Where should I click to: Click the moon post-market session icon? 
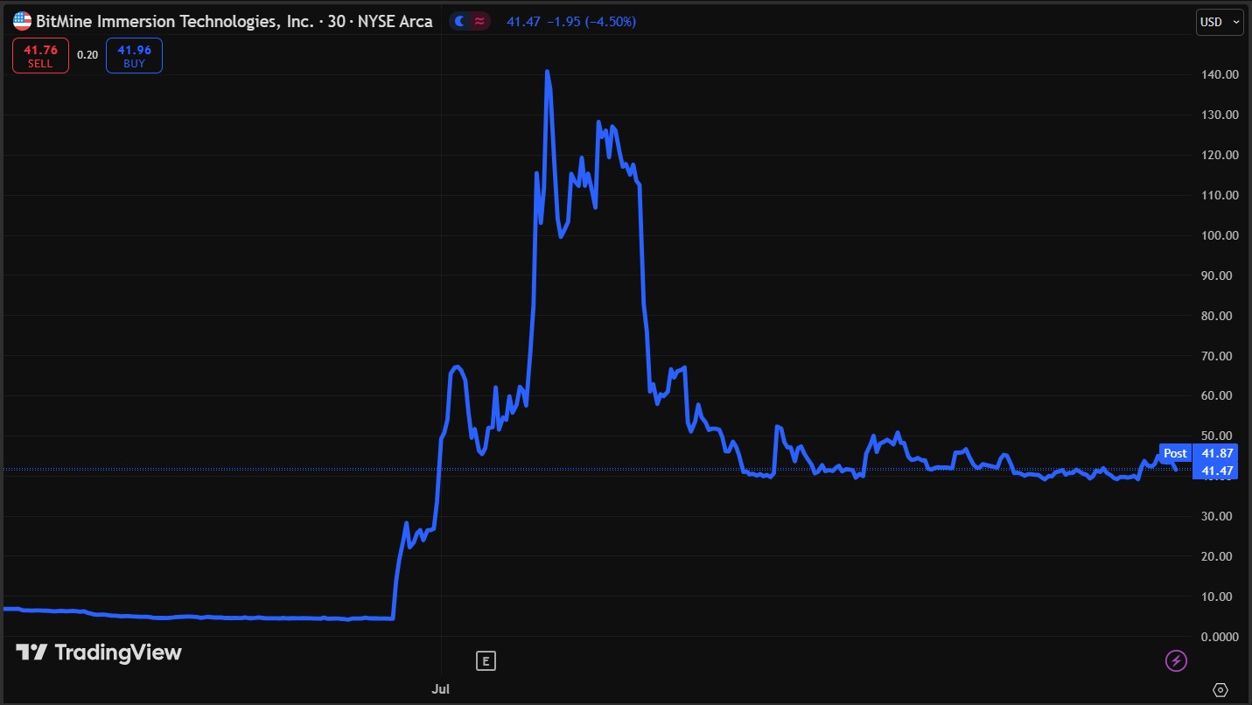pyautogui.click(x=460, y=21)
